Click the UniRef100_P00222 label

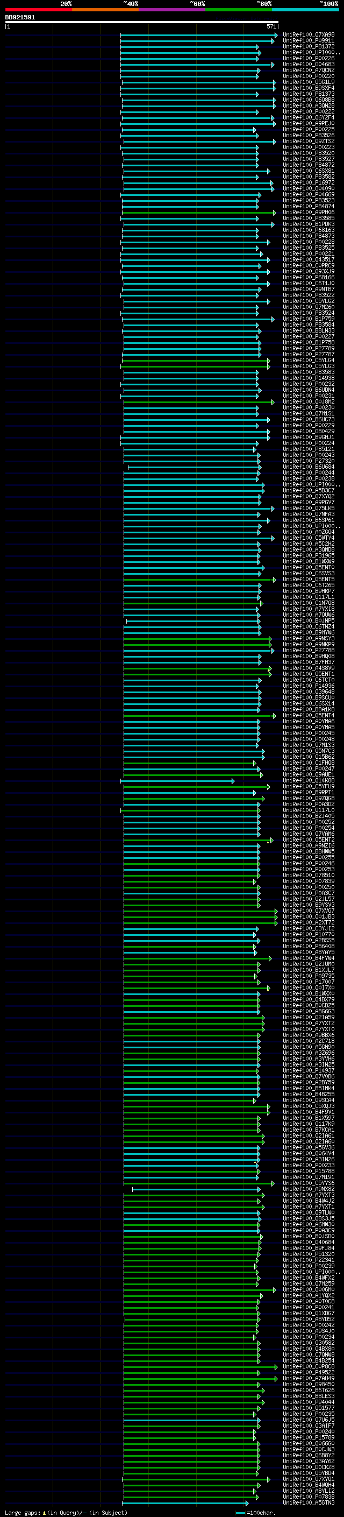[x=309, y=111]
